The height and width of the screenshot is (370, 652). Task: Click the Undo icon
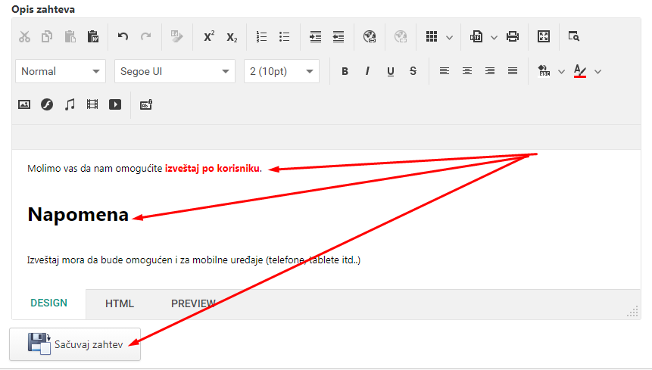(x=123, y=36)
